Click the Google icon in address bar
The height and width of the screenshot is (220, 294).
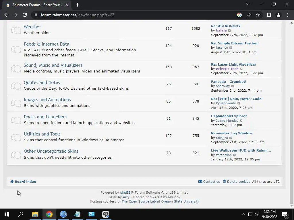click(x=239, y=15)
